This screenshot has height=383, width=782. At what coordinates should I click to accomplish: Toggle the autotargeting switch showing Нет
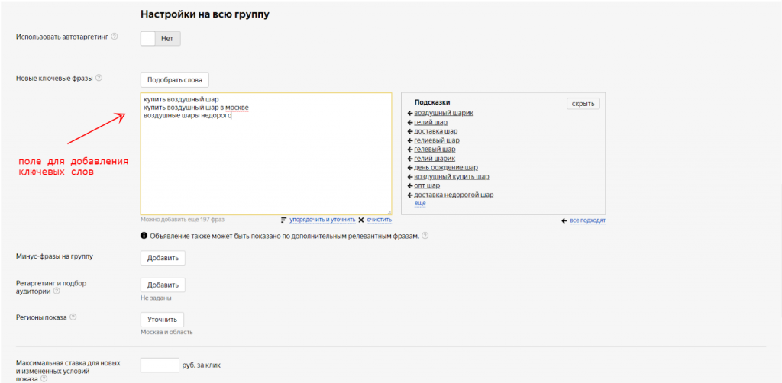160,38
